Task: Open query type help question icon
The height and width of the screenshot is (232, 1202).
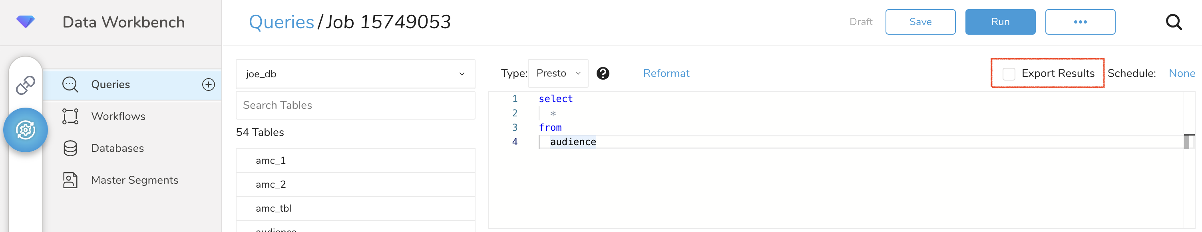Action: pos(603,74)
